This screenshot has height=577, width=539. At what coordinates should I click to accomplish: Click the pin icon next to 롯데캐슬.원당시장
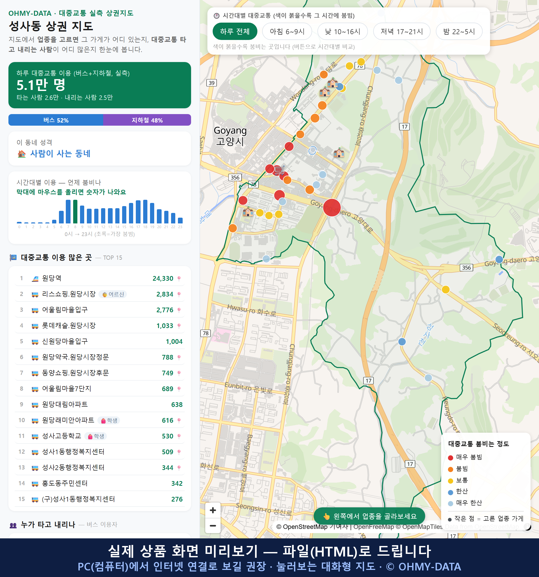179,326
